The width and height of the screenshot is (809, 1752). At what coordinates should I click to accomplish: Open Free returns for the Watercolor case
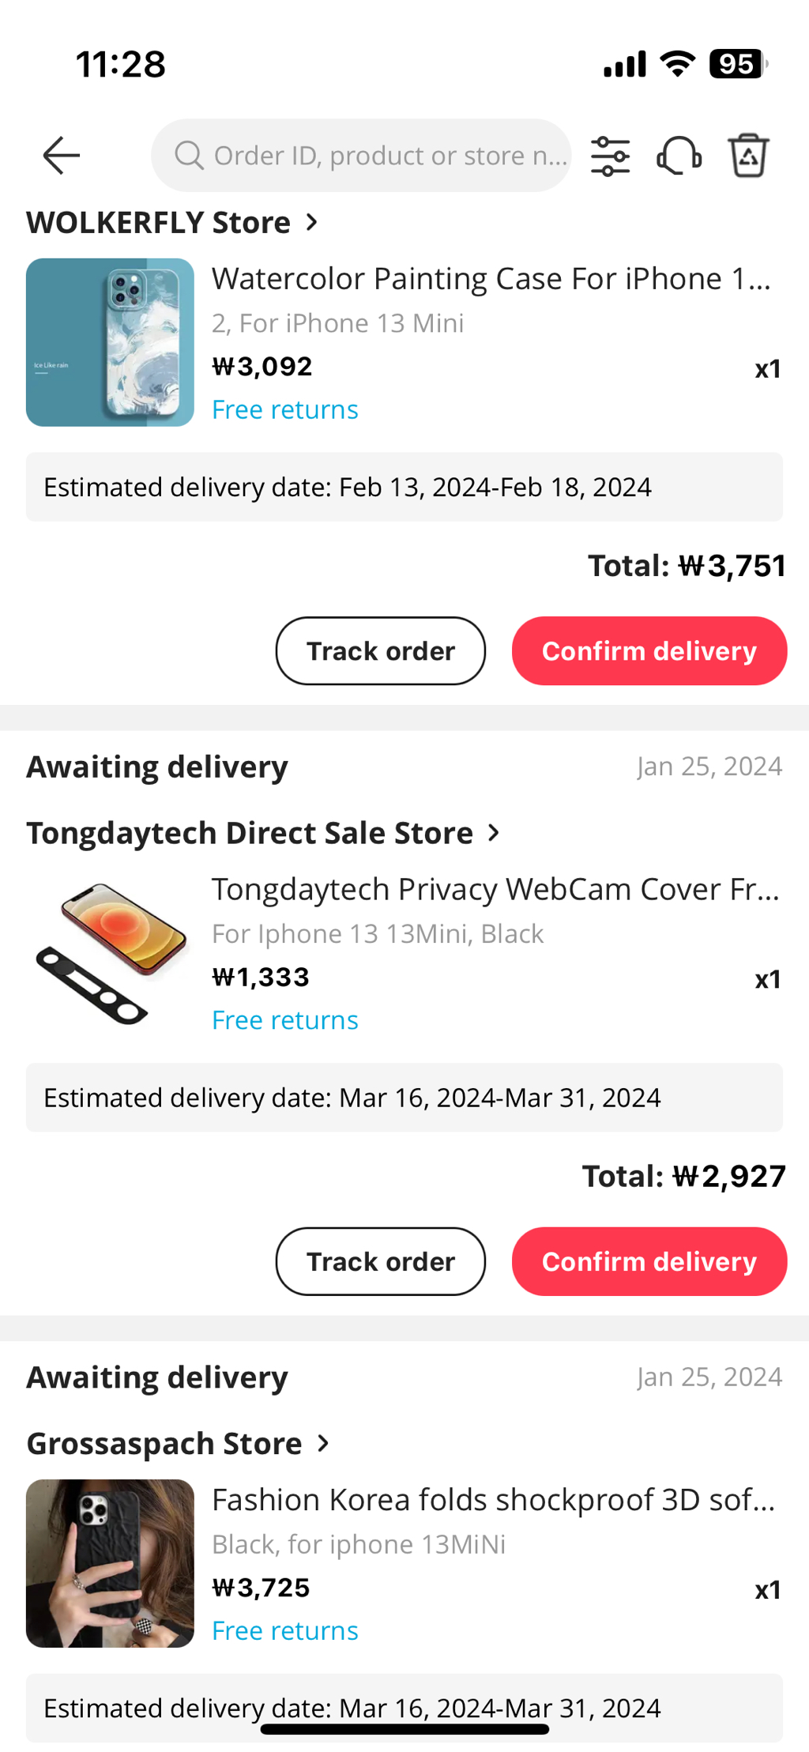click(x=285, y=409)
